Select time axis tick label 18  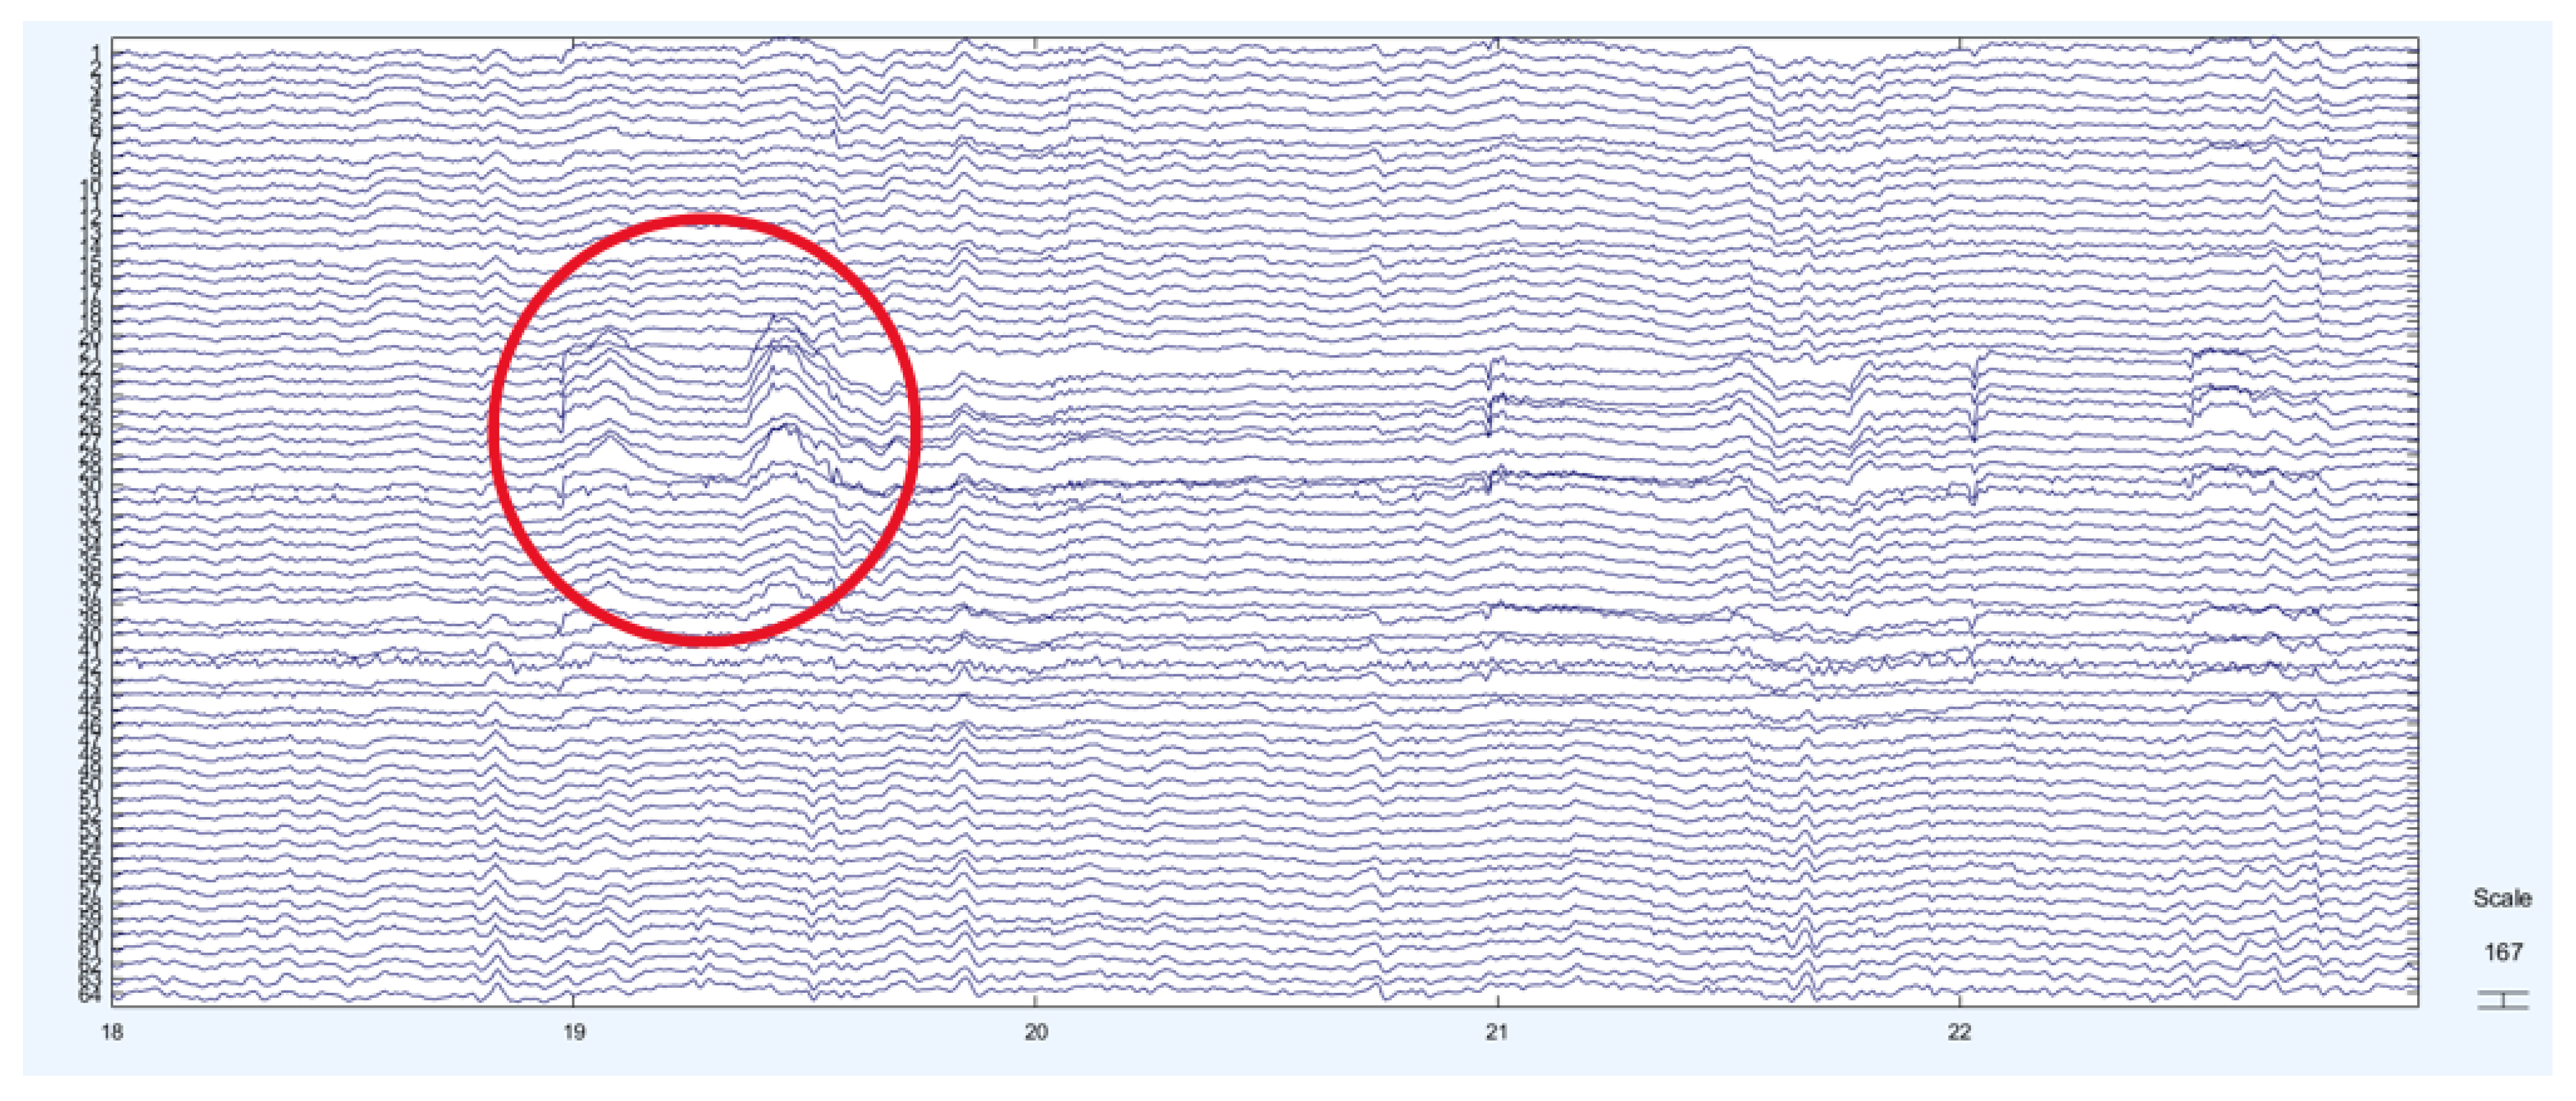pos(112,1032)
